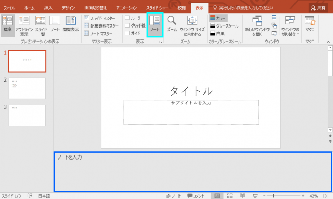Enable the ガイド checkbox

point(127,33)
